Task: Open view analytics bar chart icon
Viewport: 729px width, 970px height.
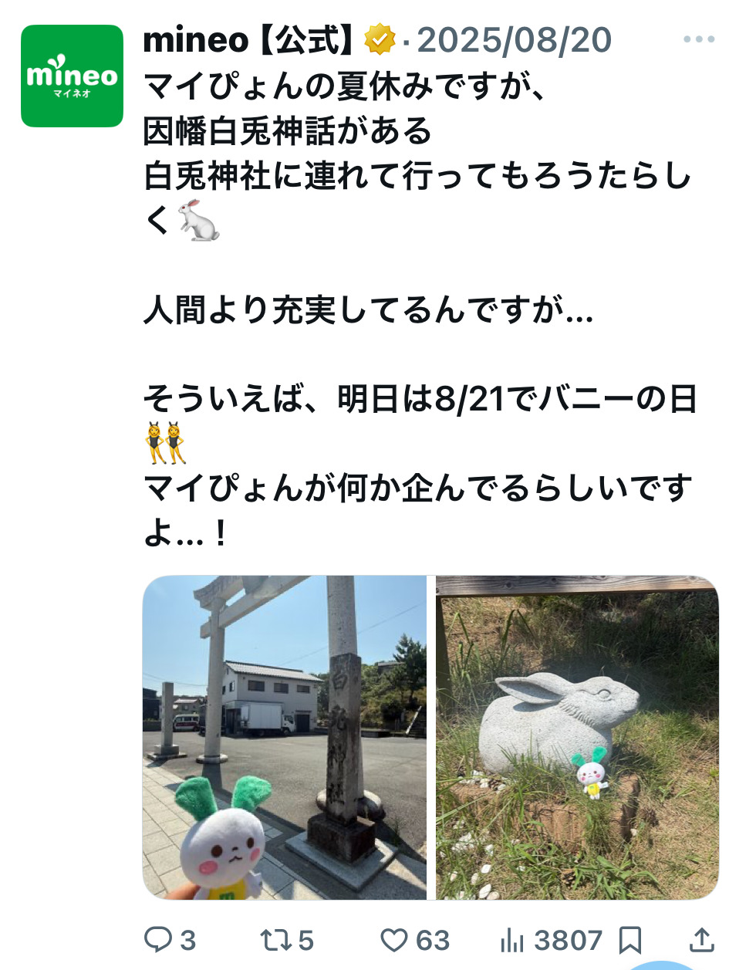Action: tap(512, 939)
